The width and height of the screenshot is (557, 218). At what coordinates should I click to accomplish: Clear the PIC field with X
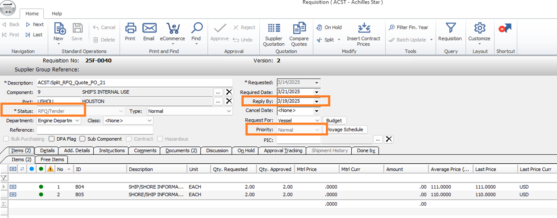389,139
